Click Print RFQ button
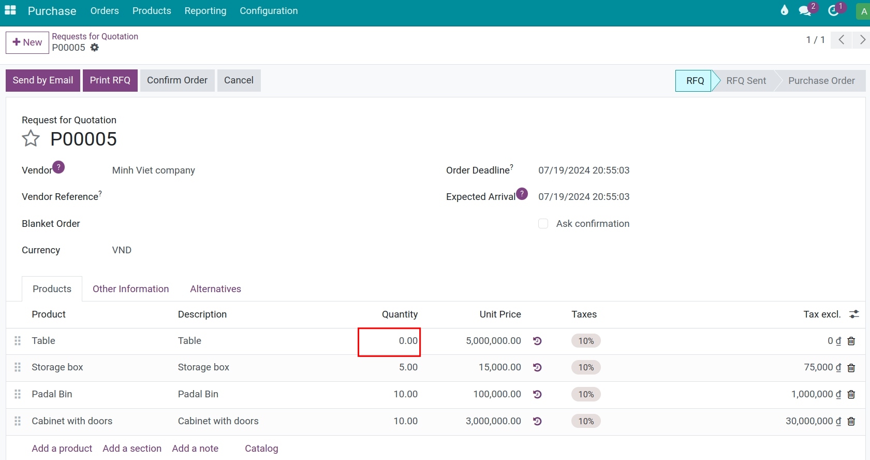Screen dimensions: 870x460 click(110, 80)
